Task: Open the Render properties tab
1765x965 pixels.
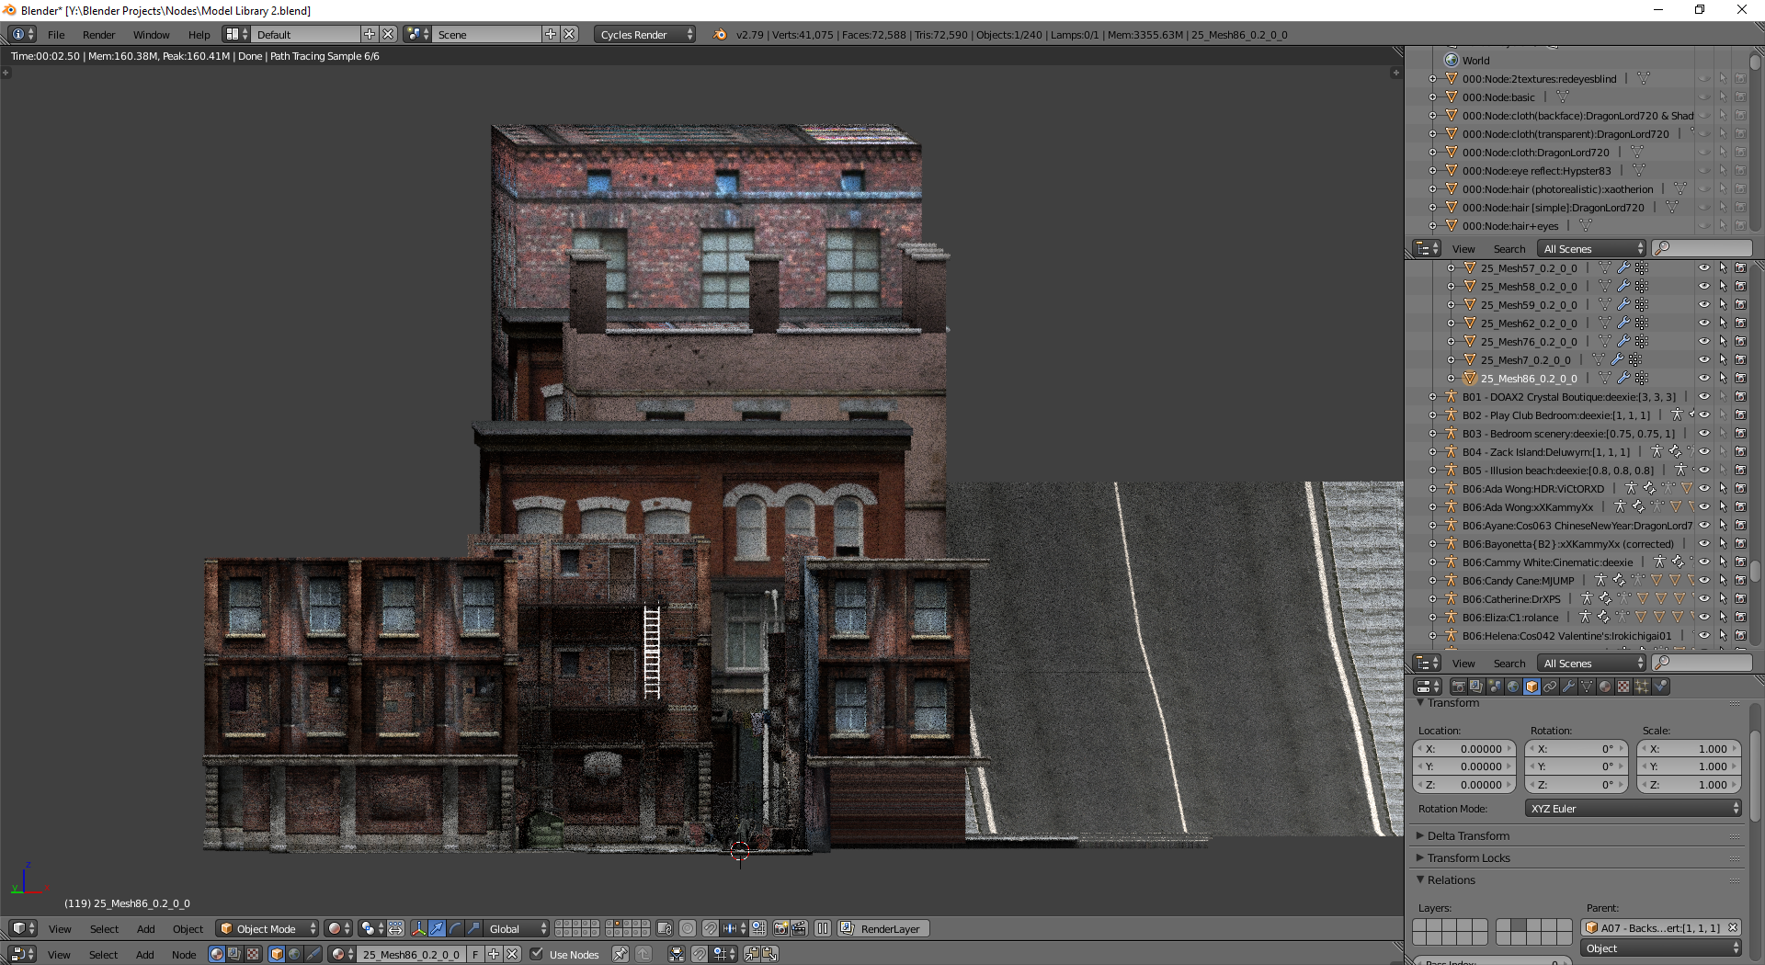Action: point(1459,687)
